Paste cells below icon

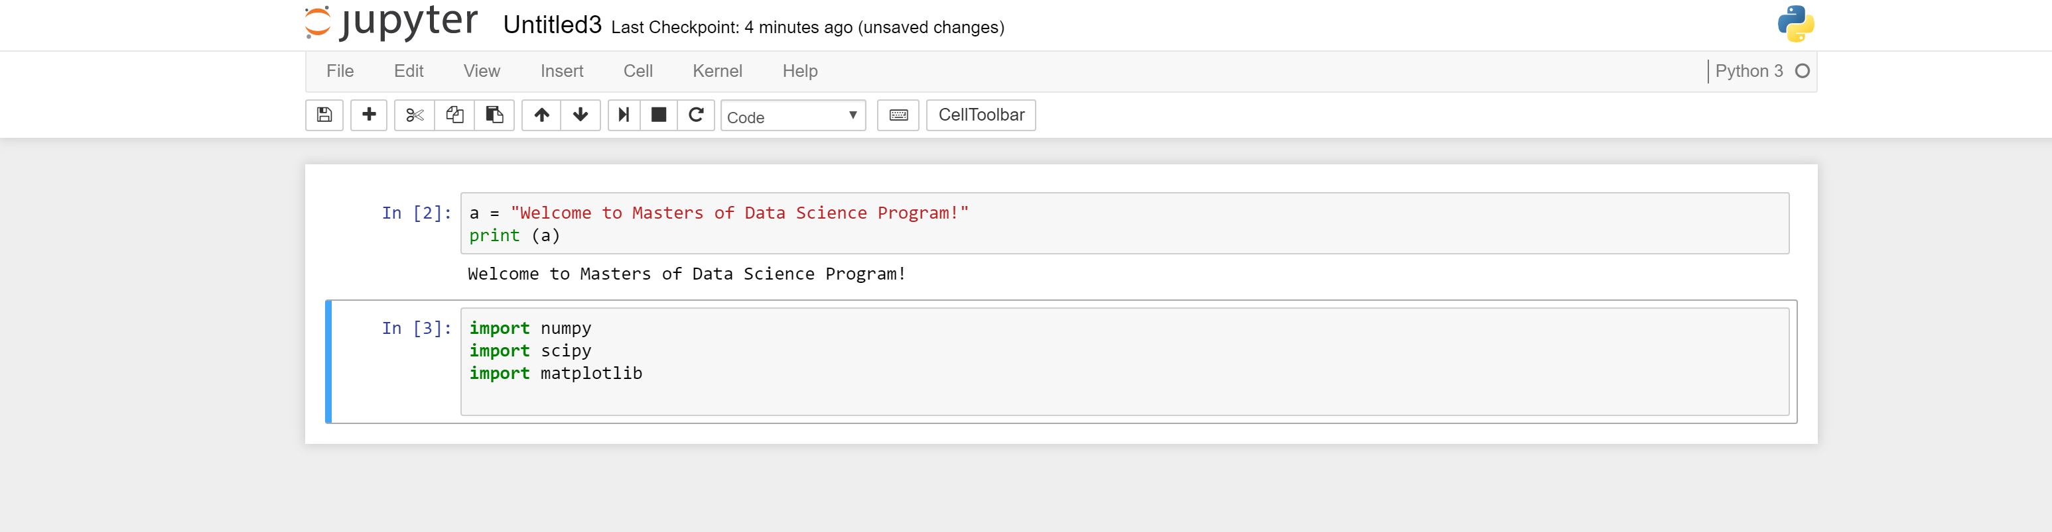click(495, 115)
